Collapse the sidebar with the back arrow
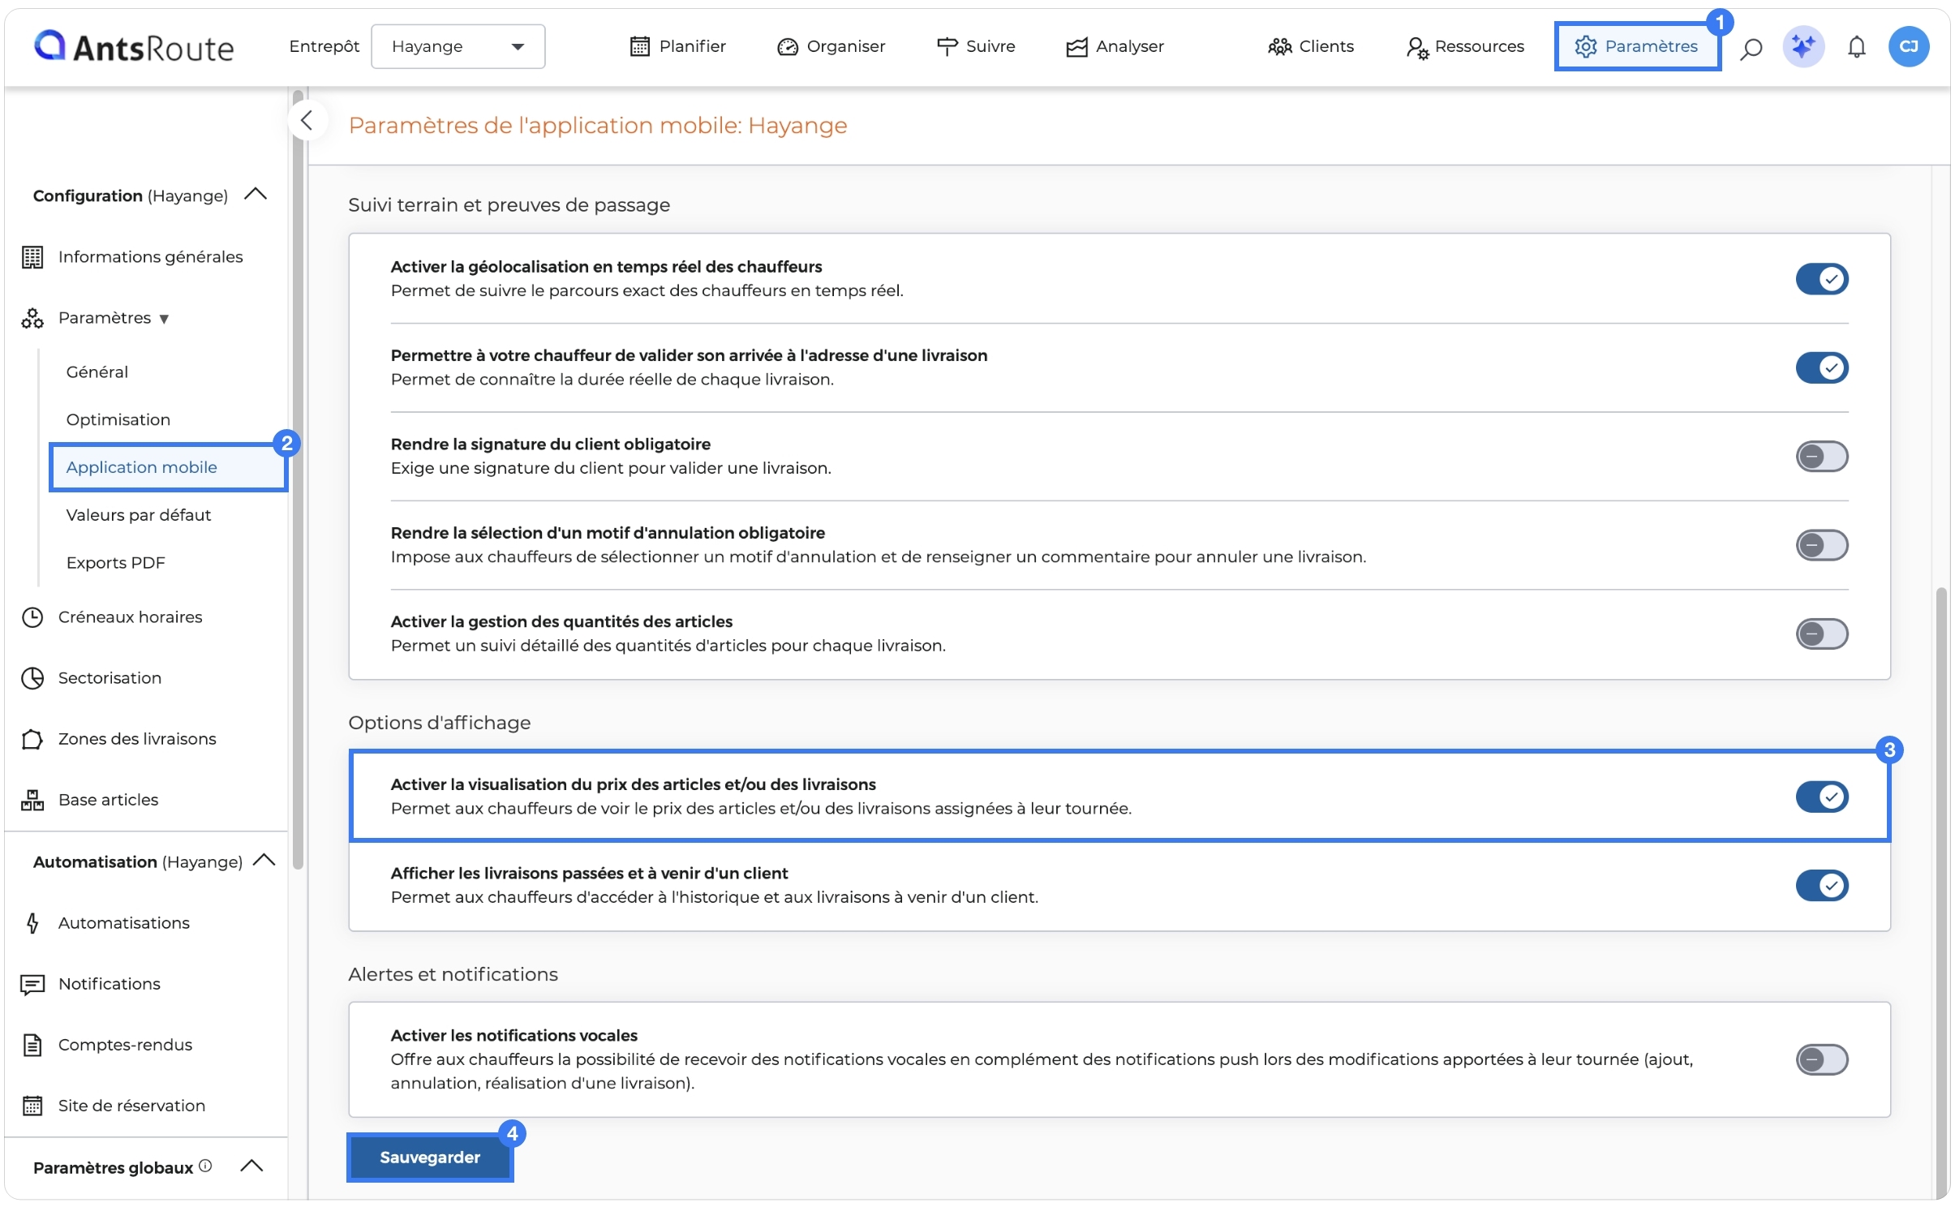 (x=307, y=121)
